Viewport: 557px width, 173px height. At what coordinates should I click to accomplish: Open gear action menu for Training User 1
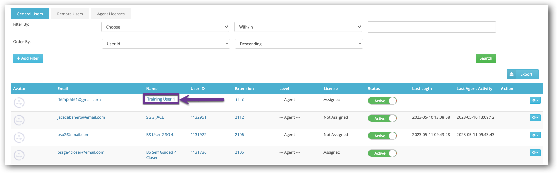click(x=535, y=100)
